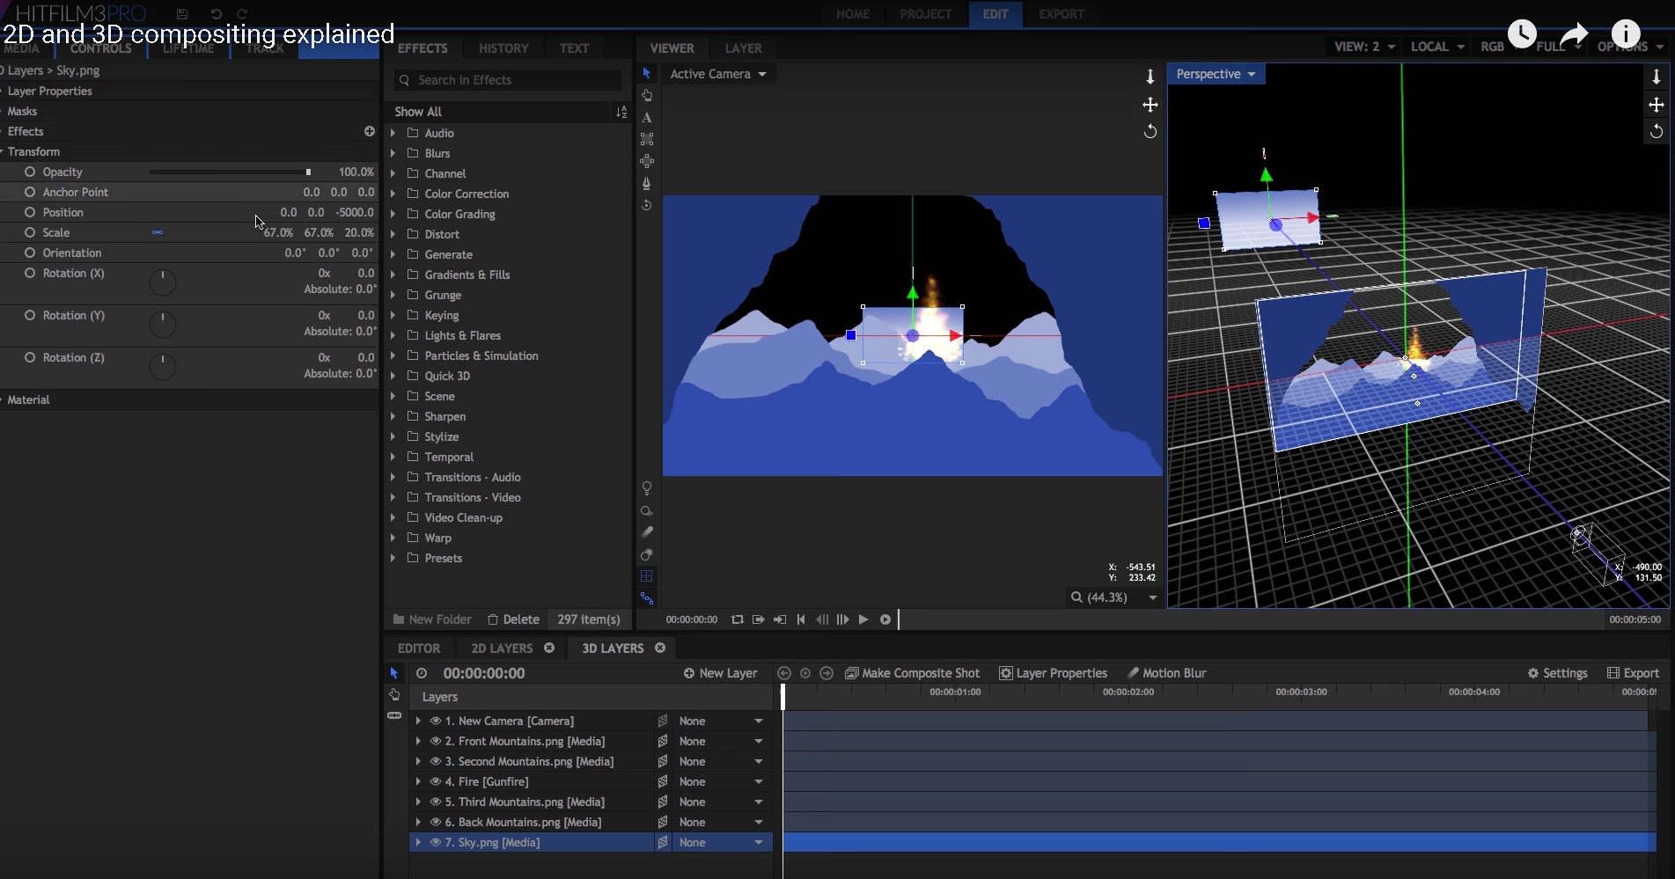Screen dimensions: 1675x879
Task: Open the zoom (44.3%) dropdown
Action: click(x=1113, y=597)
